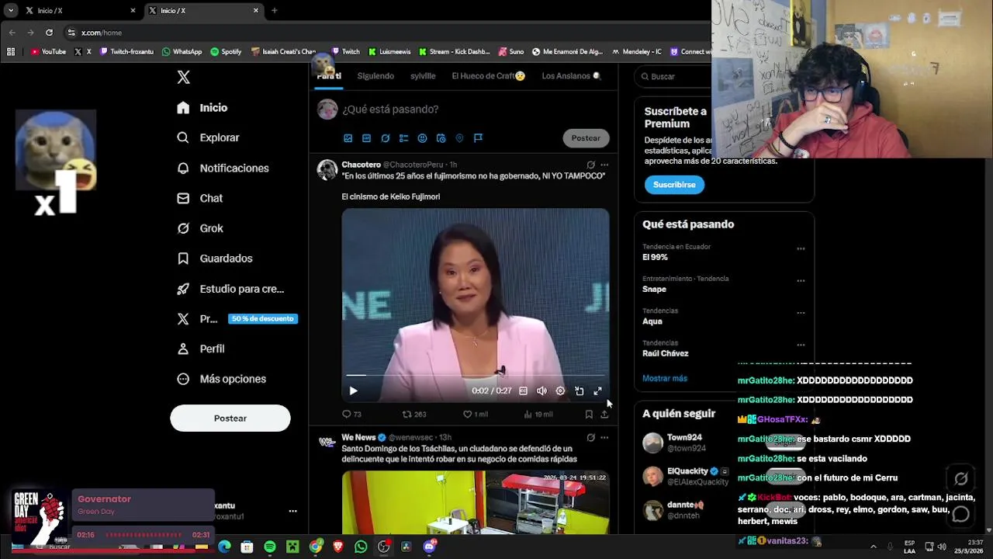
Task: Open options for Aqua trend
Action: pos(801,313)
